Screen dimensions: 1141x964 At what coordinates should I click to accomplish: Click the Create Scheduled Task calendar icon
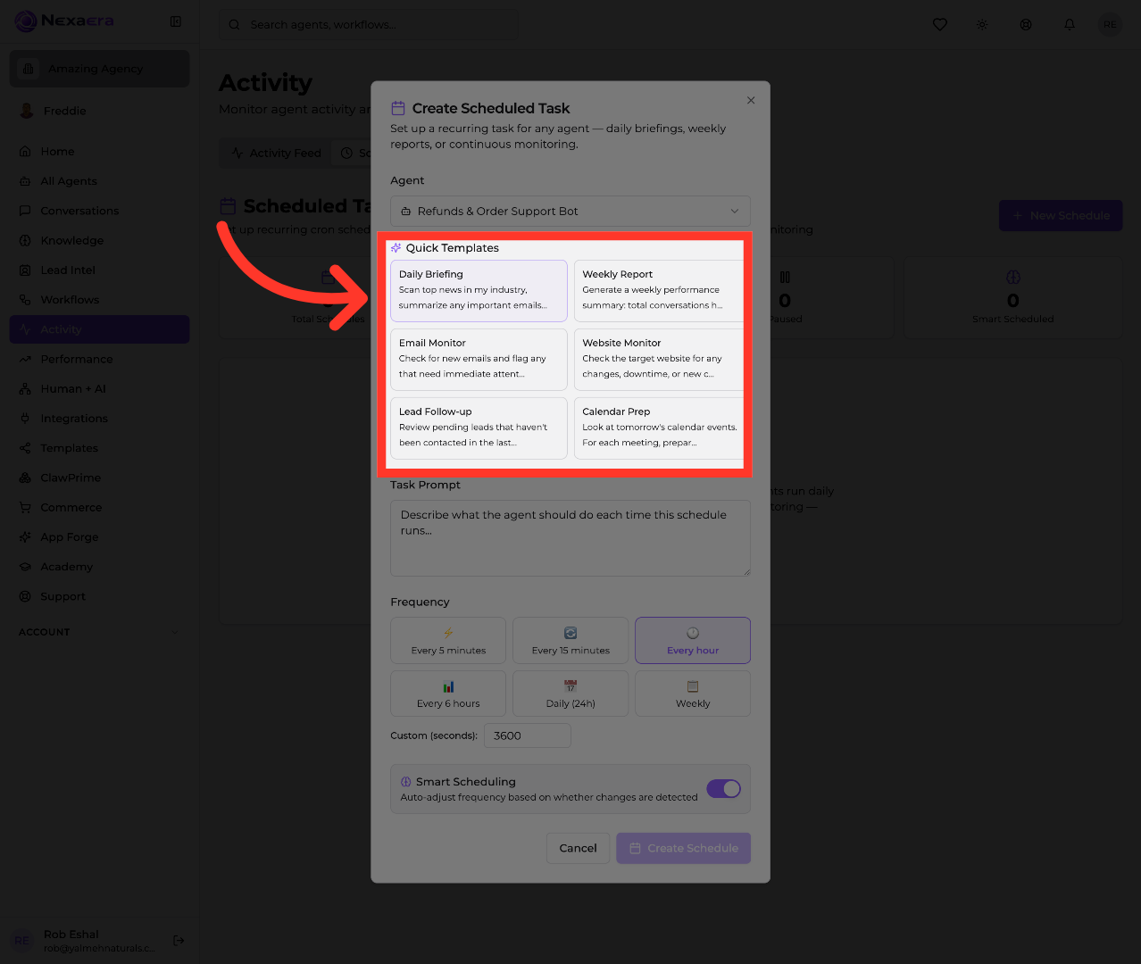[398, 108]
